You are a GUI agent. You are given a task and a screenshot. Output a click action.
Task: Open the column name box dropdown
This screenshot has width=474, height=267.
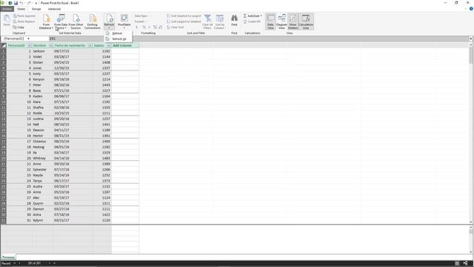(28, 39)
